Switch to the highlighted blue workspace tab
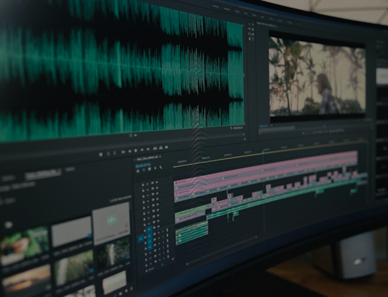Screen dimensions: 388x297 271,19
